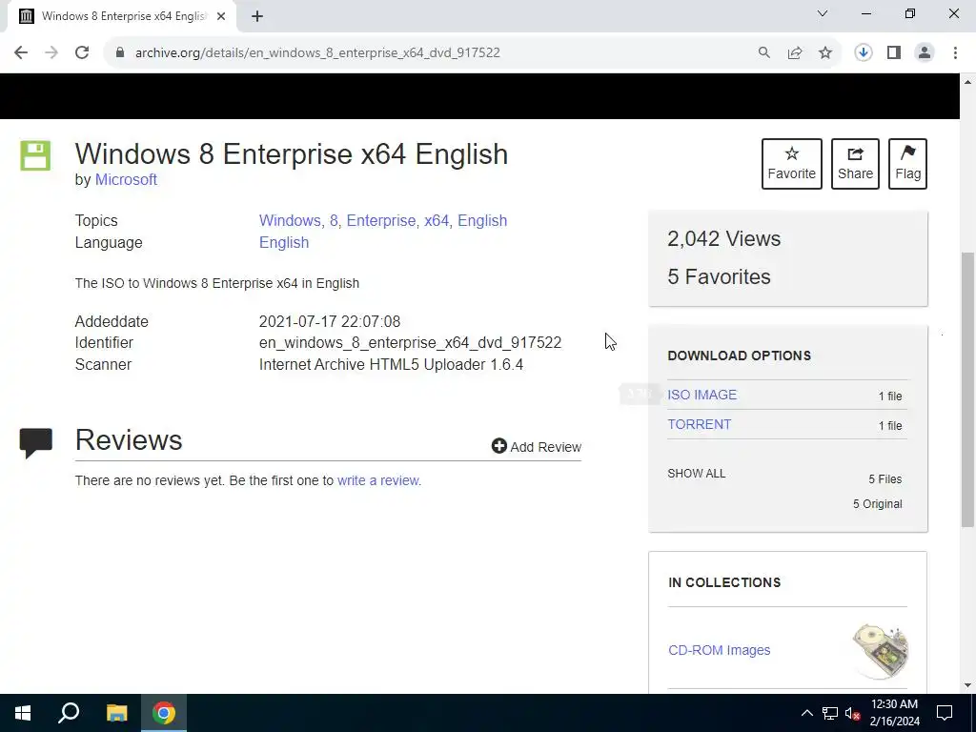Favorite this archive item
The height and width of the screenshot is (732, 976).
pos(792,164)
